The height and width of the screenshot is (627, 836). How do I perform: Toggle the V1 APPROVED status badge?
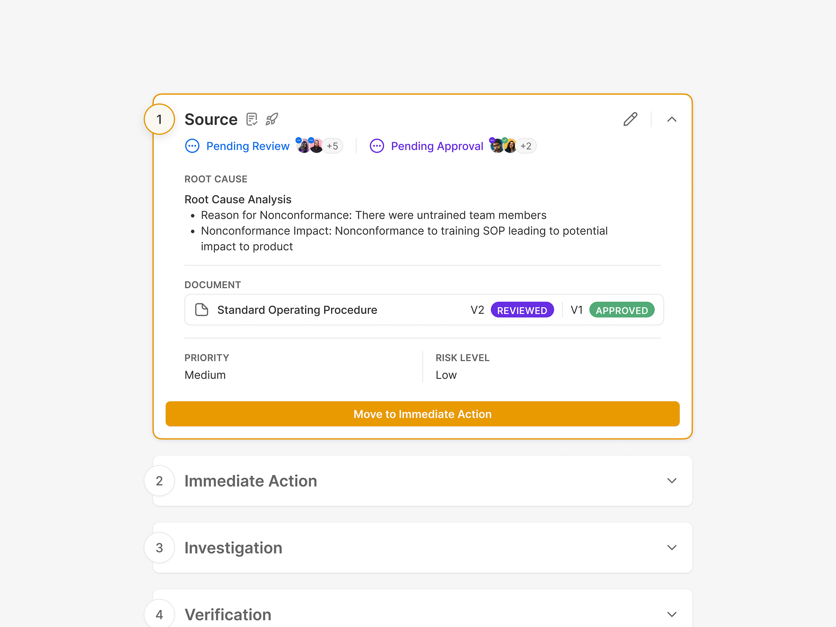point(622,310)
